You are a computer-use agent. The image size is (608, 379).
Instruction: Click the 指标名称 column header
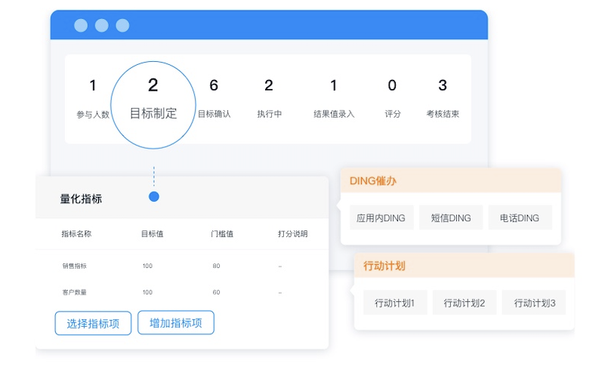coord(76,234)
